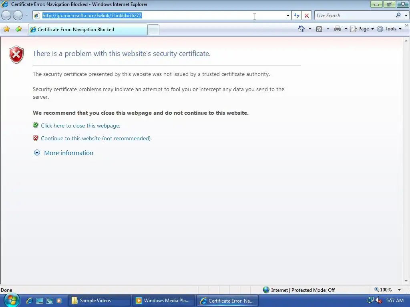Image resolution: width=410 pixels, height=307 pixels.
Task: Click the Add to Favorites star-plus icon
Action: click(18, 29)
